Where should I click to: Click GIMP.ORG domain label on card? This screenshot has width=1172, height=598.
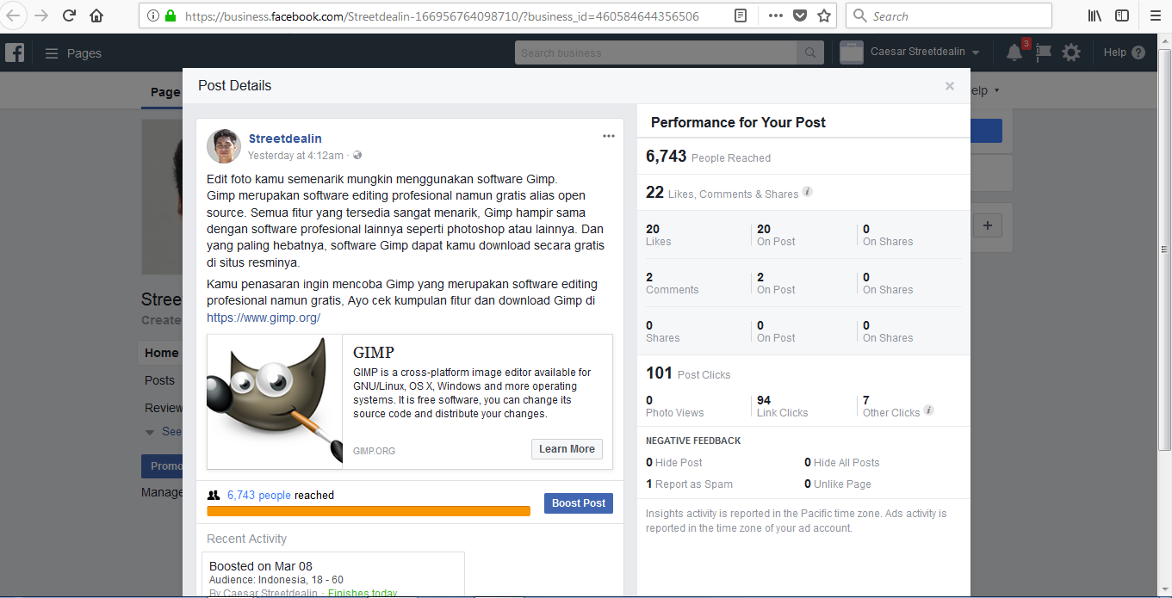point(374,451)
